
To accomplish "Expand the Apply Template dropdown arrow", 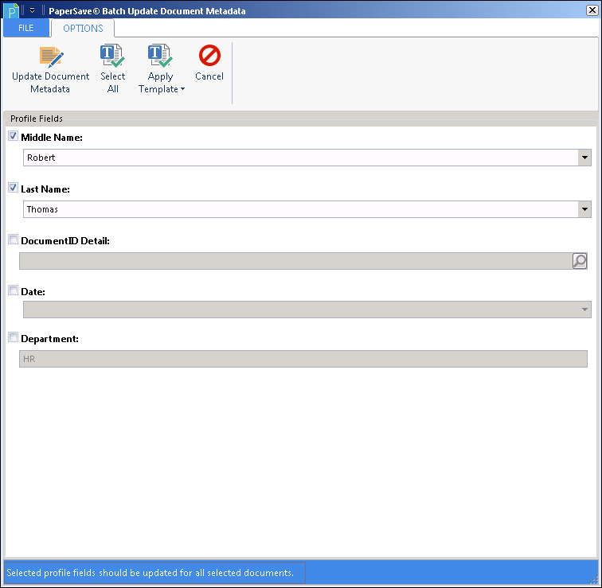I will 182,89.
